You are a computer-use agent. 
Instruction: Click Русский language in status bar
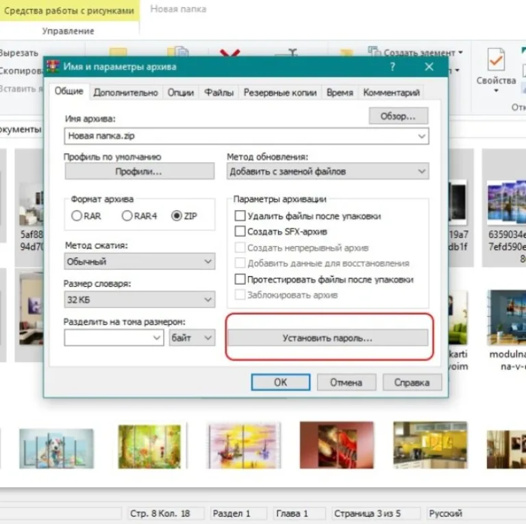point(445,513)
